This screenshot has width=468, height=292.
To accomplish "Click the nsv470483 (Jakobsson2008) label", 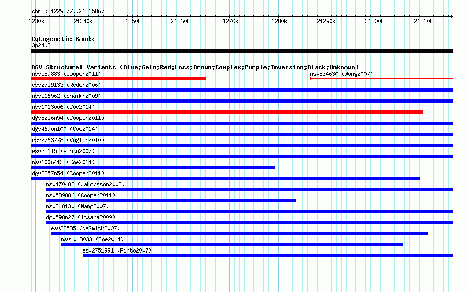I will (85, 184).
